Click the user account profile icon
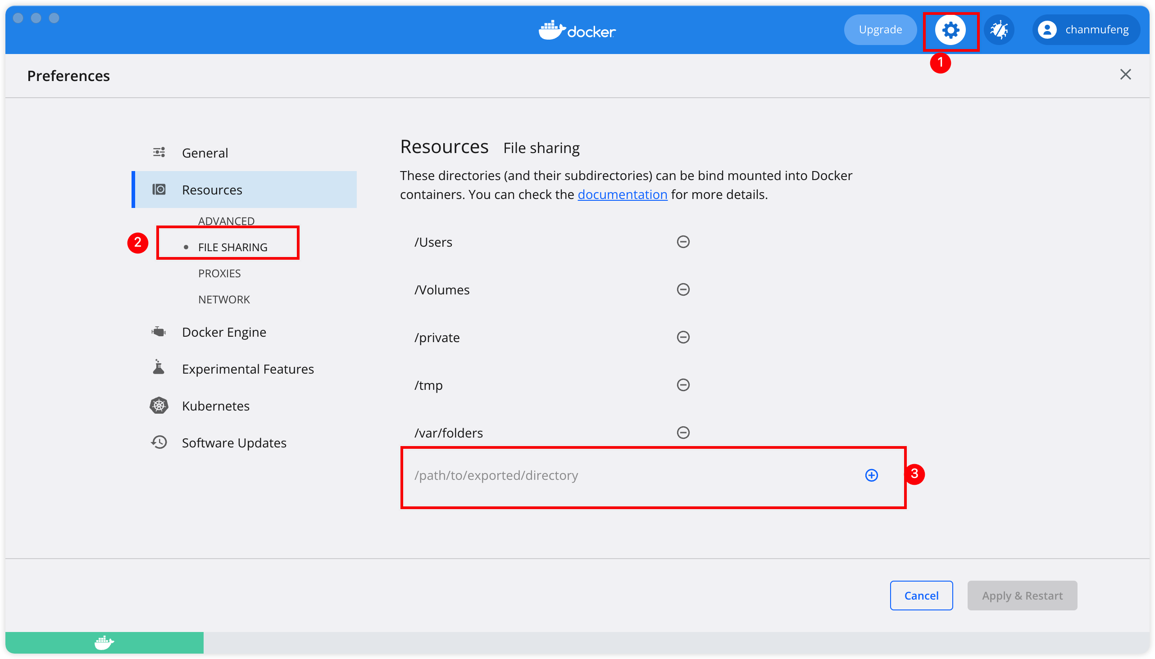Viewport: 1155px width, 659px height. tap(1050, 29)
